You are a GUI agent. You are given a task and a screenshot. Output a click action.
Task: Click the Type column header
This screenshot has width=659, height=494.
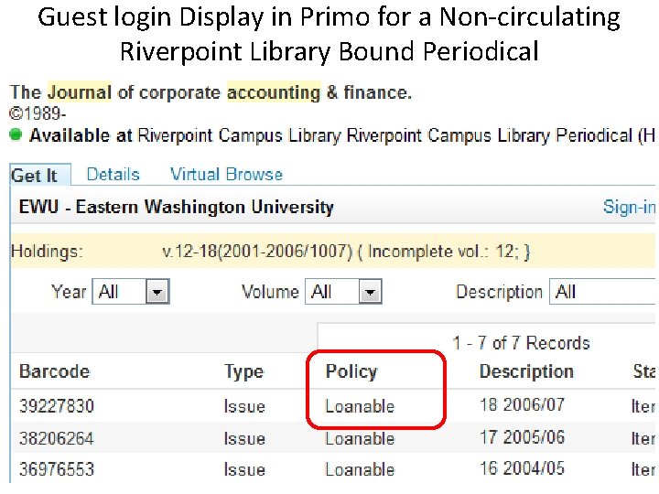pos(244,371)
